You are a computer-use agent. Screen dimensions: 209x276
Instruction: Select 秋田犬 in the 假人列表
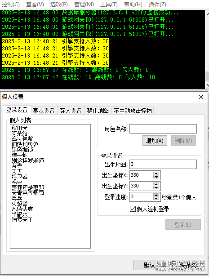[19, 128]
